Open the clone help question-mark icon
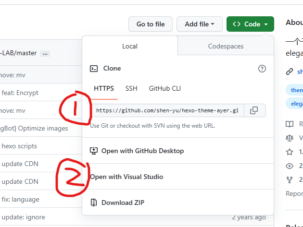303x227 pixels. 262,69
